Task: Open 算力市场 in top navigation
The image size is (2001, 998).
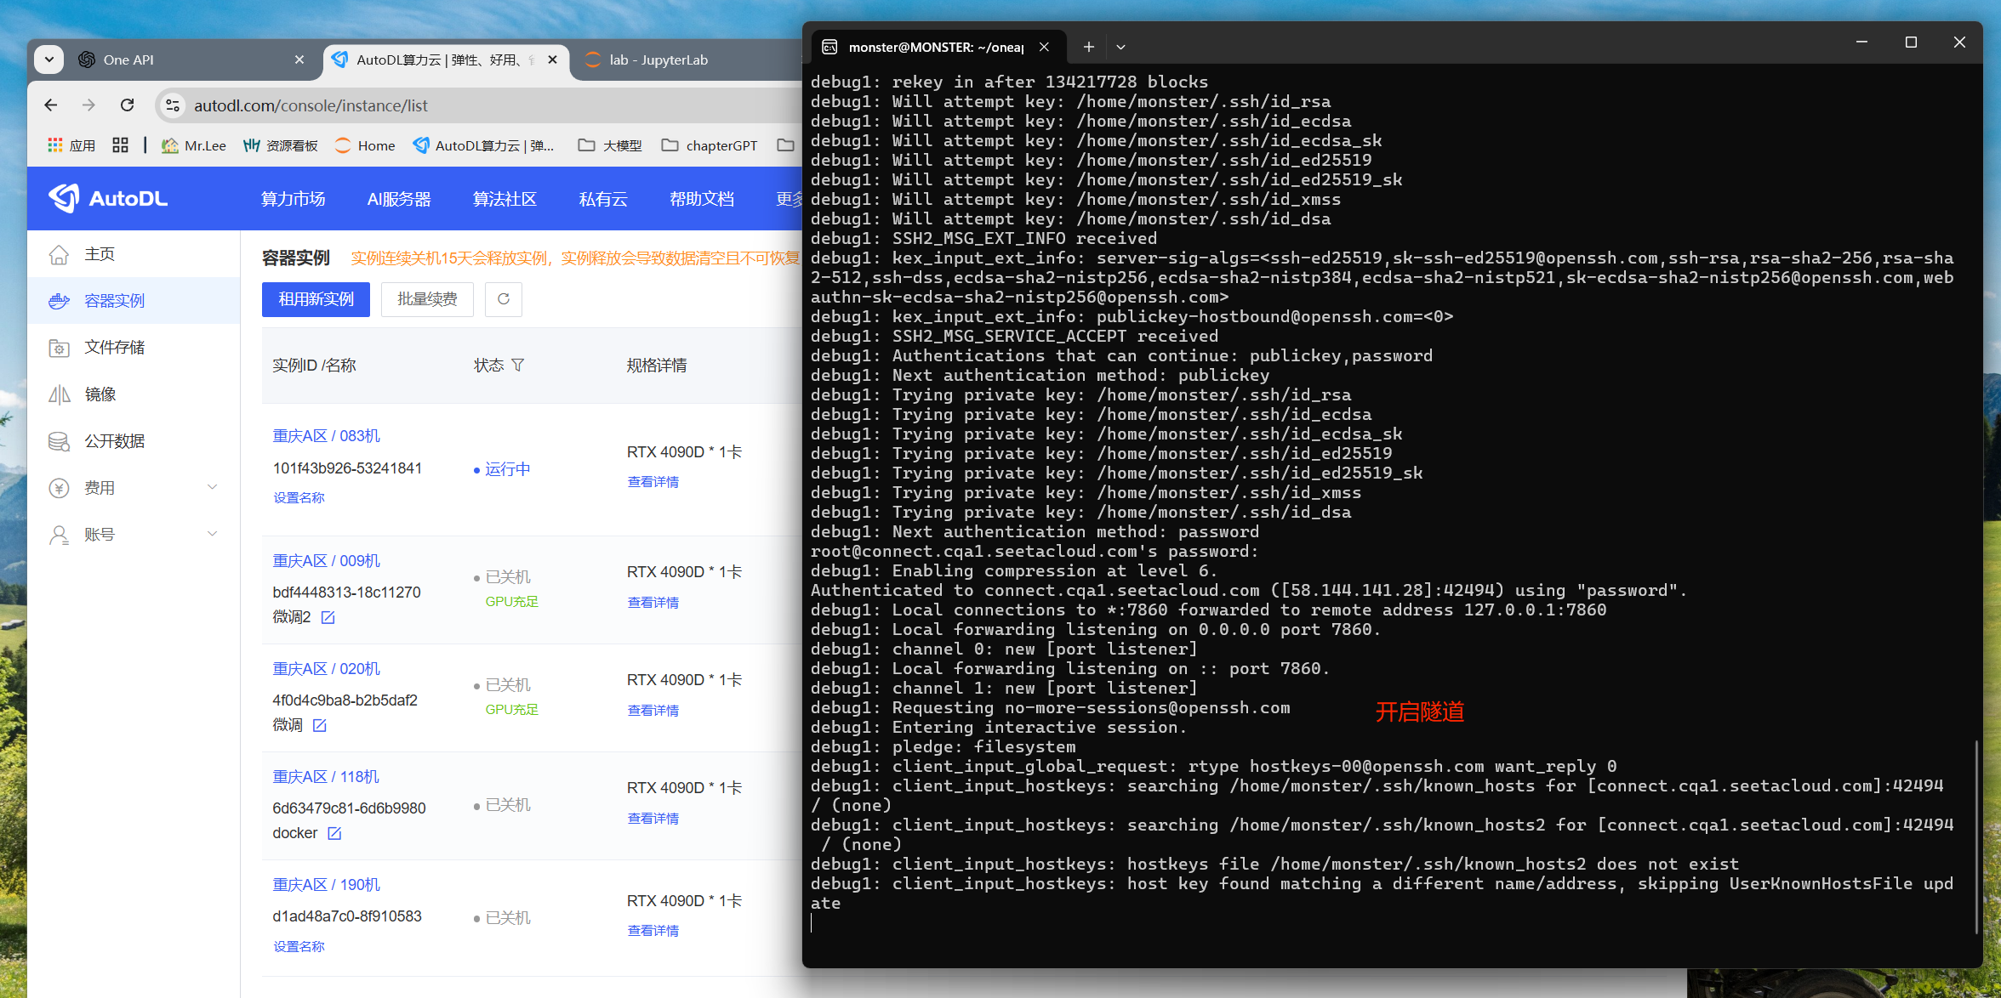Action: tap(293, 199)
